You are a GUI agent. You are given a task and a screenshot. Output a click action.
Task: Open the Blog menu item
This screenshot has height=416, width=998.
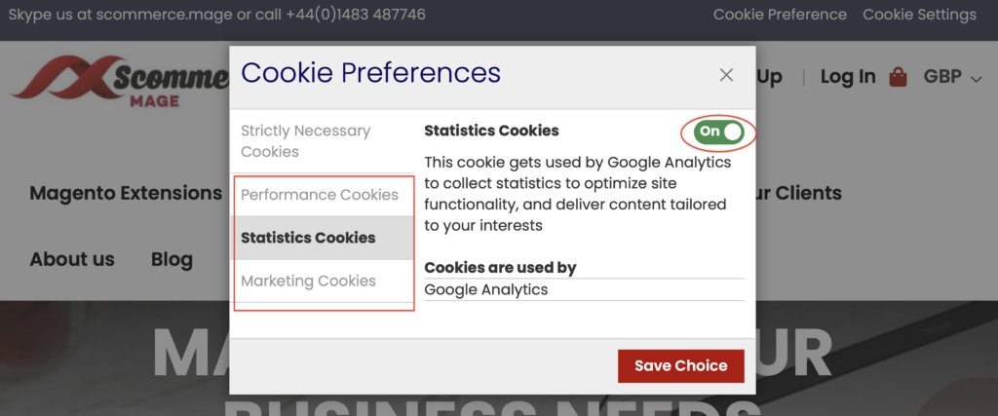[172, 259]
